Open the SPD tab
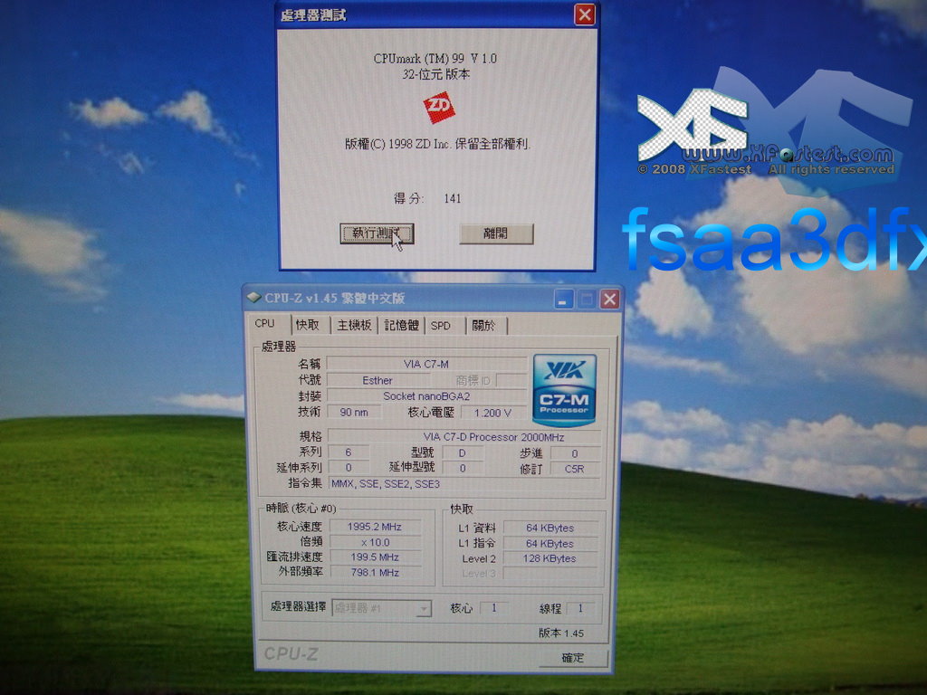This screenshot has width=927, height=695. click(441, 326)
